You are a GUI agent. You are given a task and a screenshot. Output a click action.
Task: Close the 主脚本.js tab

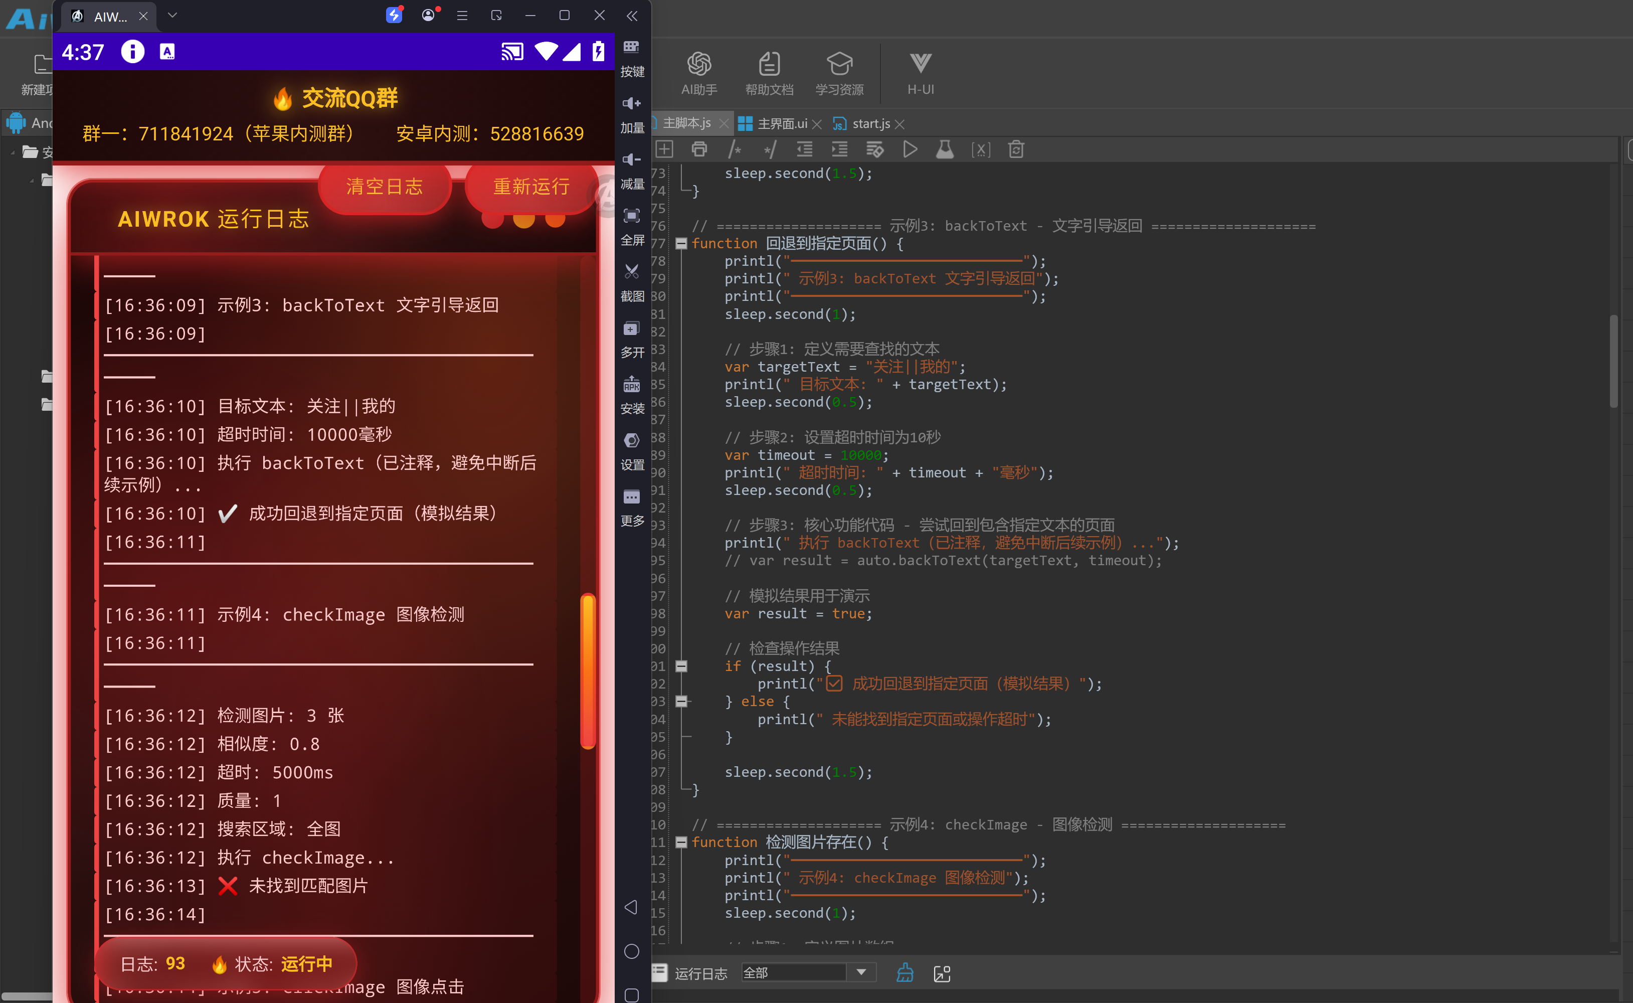724,124
